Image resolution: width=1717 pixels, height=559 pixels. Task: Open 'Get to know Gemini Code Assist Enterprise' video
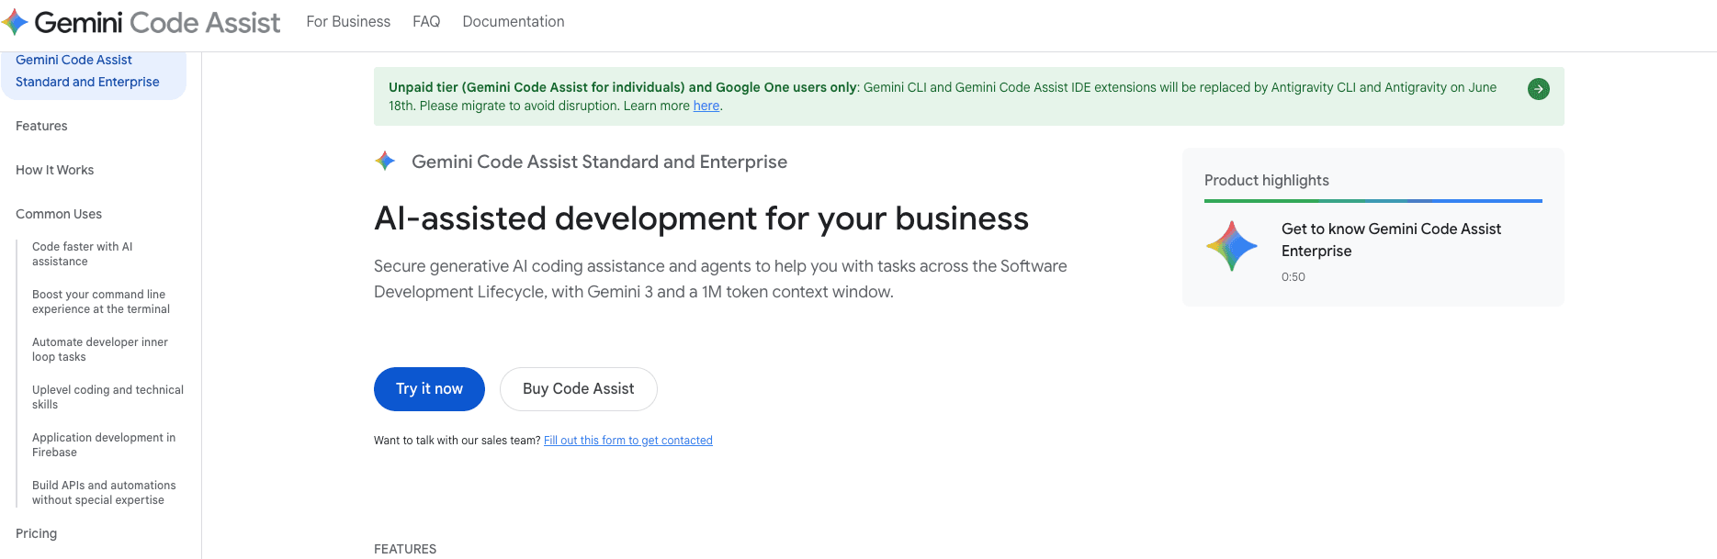point(1391,240)
